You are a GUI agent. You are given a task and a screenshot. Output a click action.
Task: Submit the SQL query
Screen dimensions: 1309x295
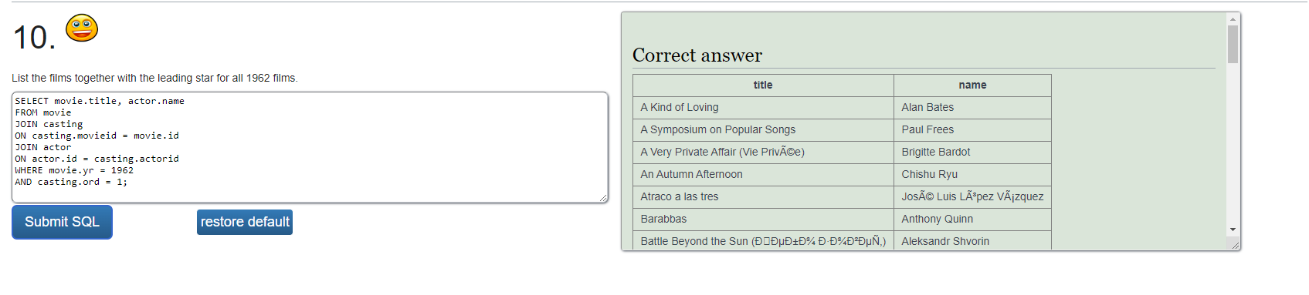coord(62,222)
